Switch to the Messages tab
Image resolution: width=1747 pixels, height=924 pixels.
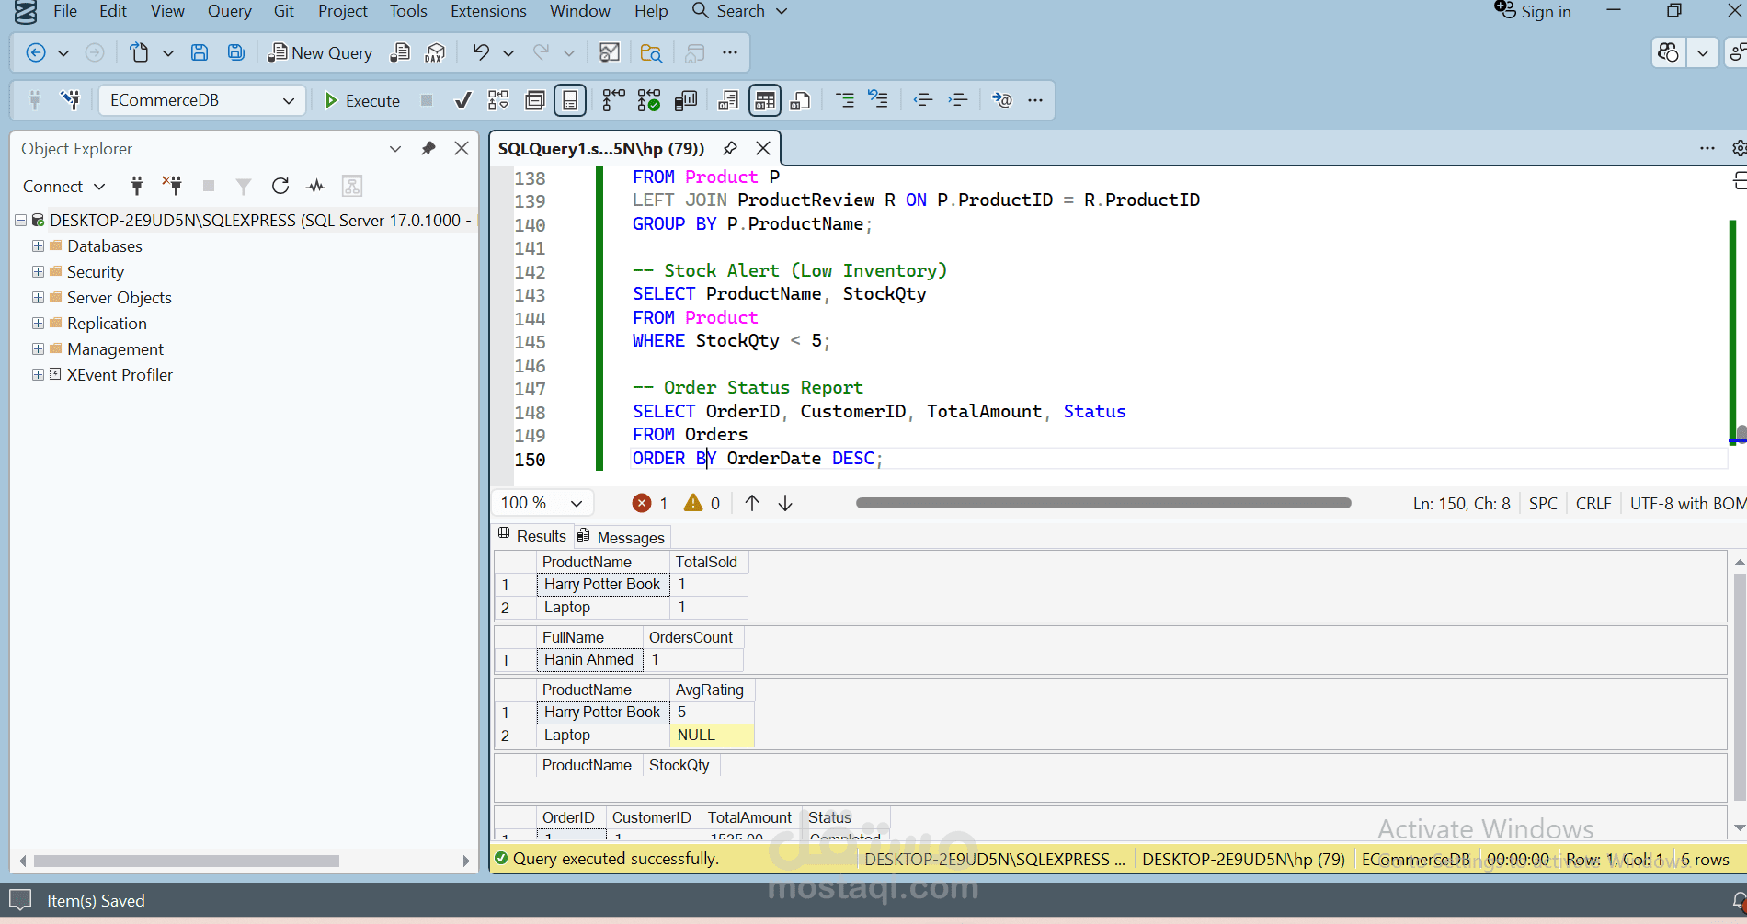pos(621,537)
